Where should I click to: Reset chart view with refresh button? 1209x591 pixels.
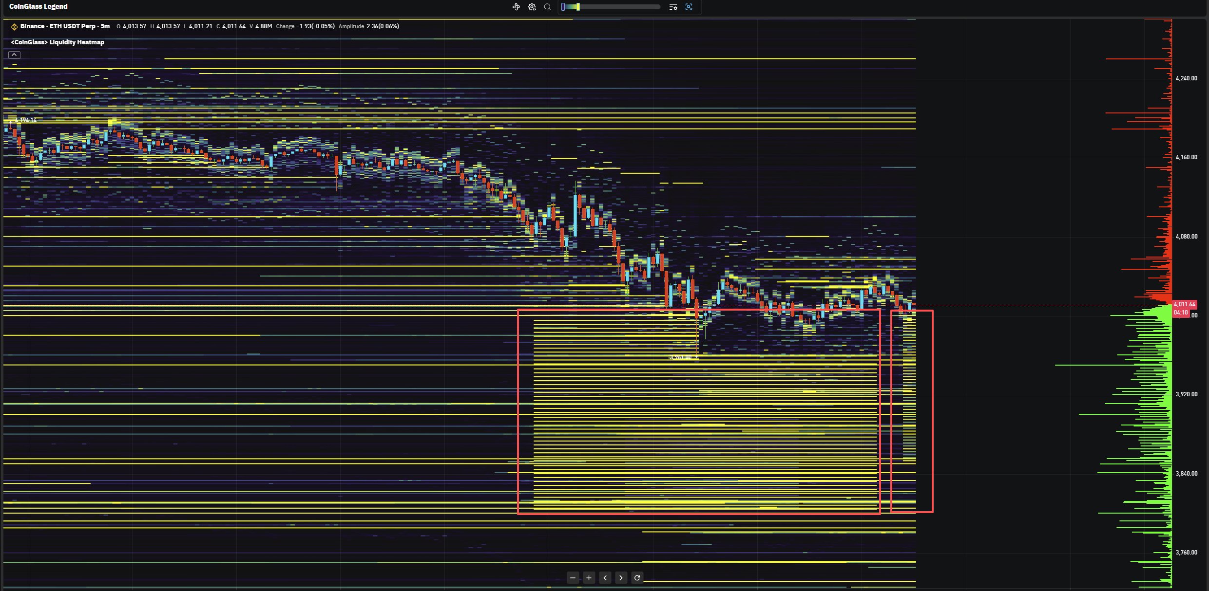click(x=637, y=578)
